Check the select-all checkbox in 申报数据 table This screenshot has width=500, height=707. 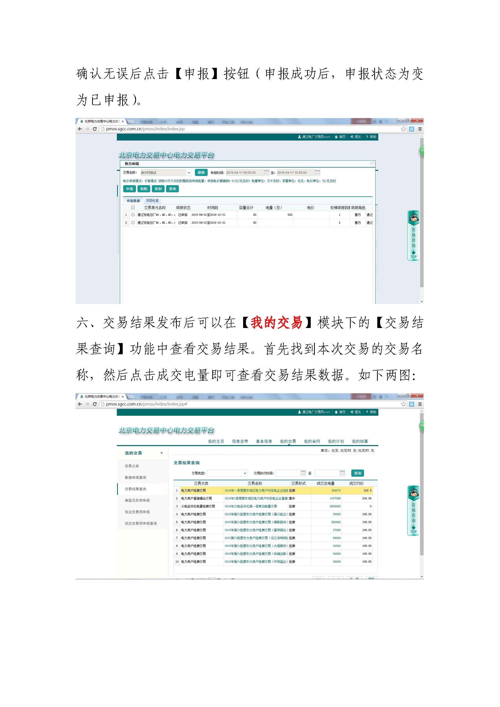133,208
